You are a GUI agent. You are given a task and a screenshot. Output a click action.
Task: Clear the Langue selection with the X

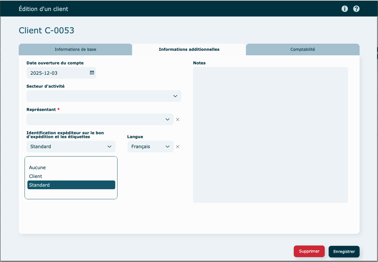pos(178,147)
